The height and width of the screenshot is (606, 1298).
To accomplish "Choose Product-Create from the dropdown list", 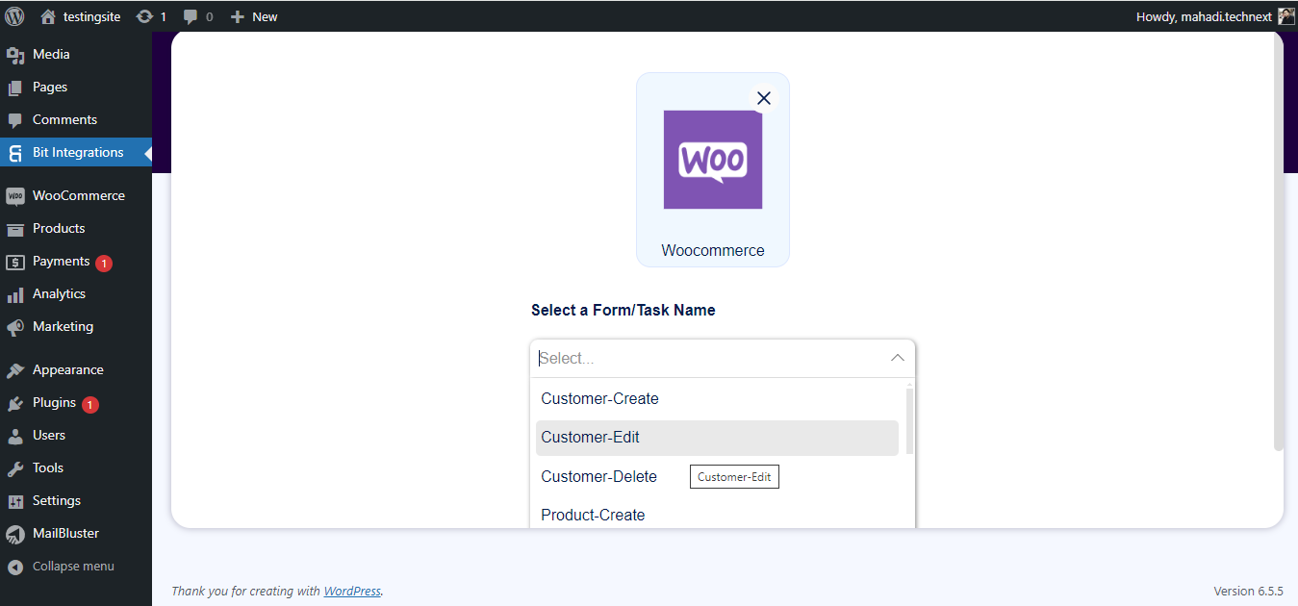I will point(717,515).
